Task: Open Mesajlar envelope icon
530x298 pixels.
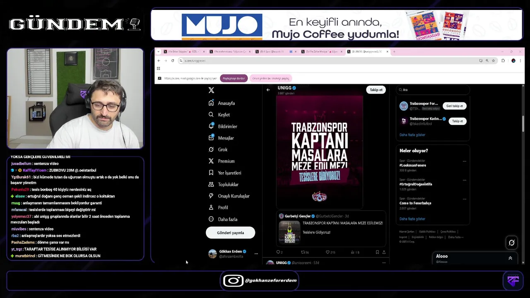Action: (x=211, y=138)
